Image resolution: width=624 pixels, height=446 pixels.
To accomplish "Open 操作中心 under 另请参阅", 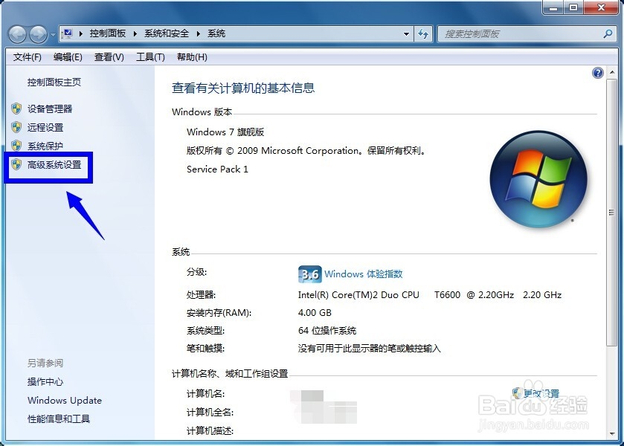I will pos(45,382).
